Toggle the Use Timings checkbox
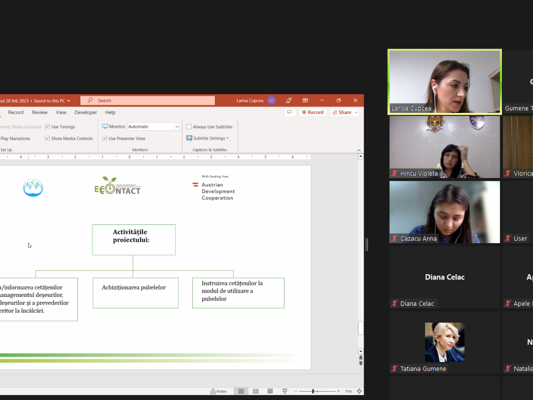This screenshot has width=533, height=400. click(x=47, y=127)
